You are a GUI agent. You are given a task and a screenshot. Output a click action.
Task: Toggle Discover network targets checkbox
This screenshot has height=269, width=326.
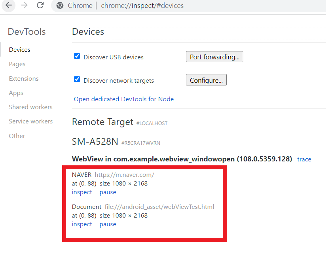(x=77, y=80)
